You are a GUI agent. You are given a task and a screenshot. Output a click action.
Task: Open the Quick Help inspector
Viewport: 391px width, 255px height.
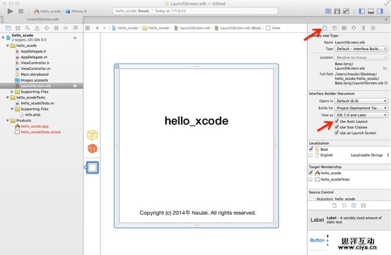coord(334,28)
